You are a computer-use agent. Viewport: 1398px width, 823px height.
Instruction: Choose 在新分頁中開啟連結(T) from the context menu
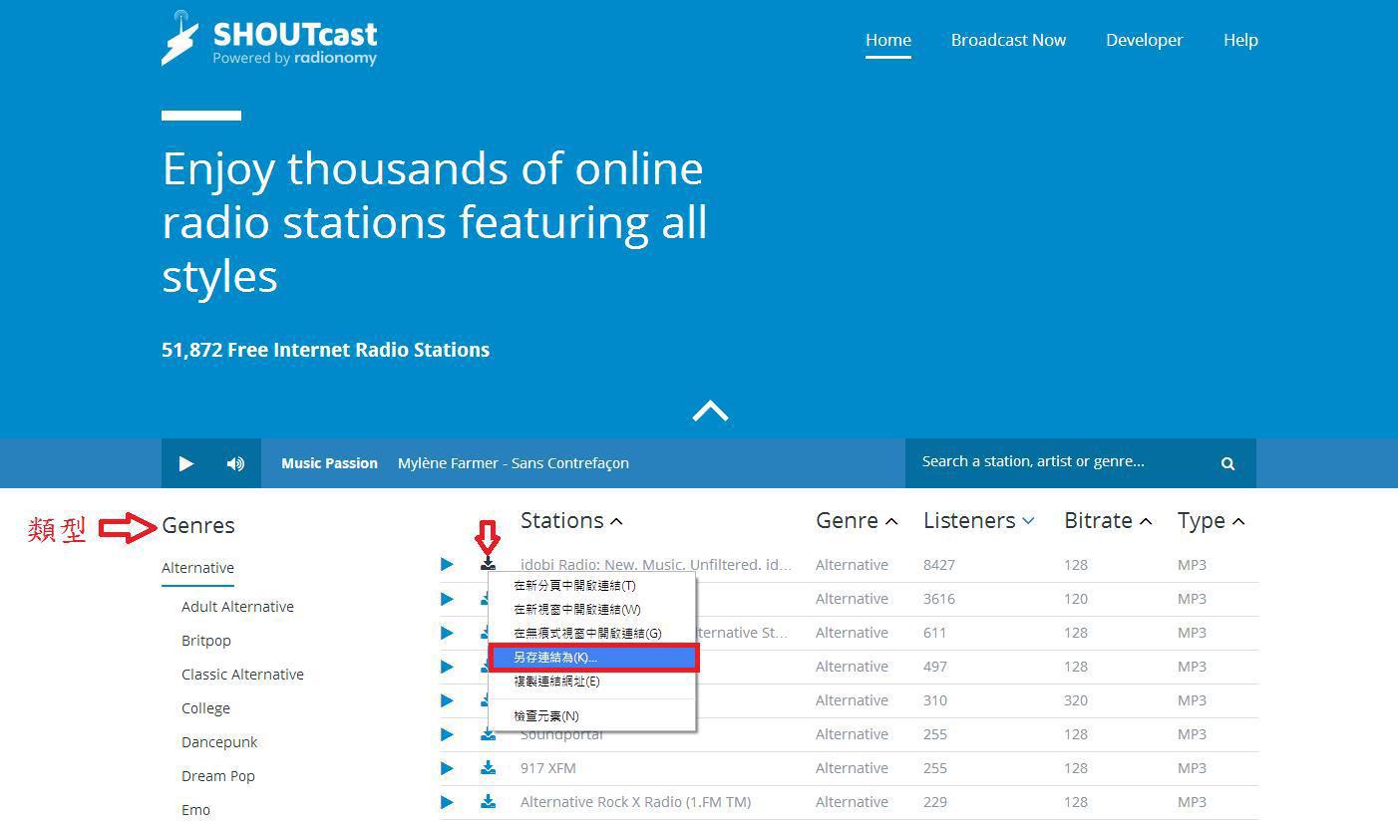coord(592,586)
